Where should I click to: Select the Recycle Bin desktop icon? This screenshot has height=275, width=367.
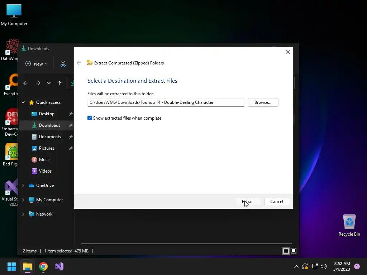point(349,226)
